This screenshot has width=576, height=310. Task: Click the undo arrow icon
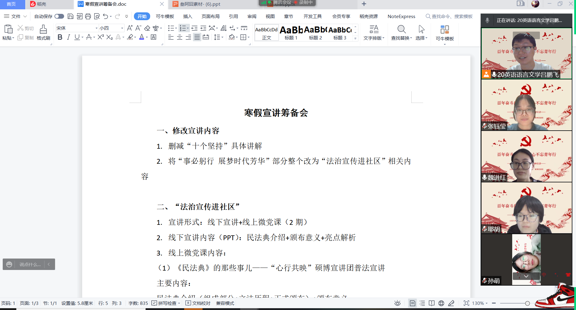coord(105,16)
